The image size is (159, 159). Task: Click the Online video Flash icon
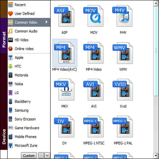pyautogui.click(x=10, y=49)
